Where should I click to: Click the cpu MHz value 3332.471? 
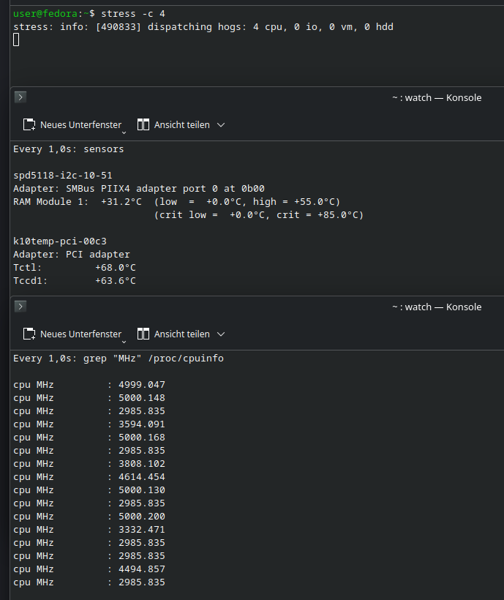pyautogui.click(x=142, y=530)
